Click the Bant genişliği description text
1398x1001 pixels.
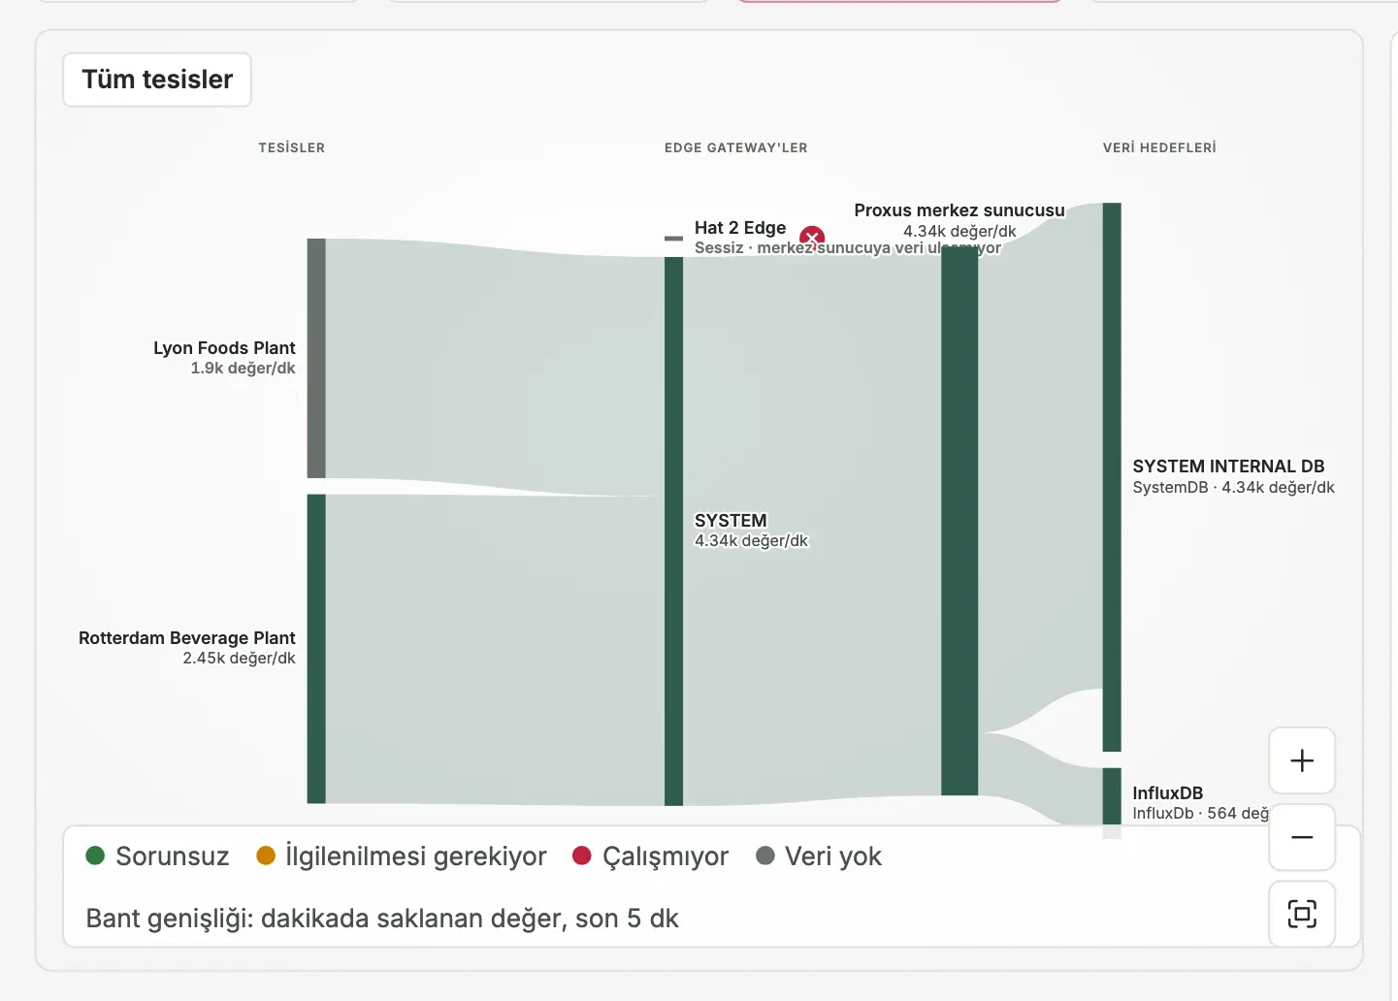382,919
